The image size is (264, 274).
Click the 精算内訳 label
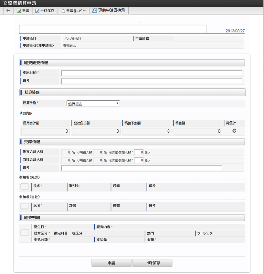point(26,113)
